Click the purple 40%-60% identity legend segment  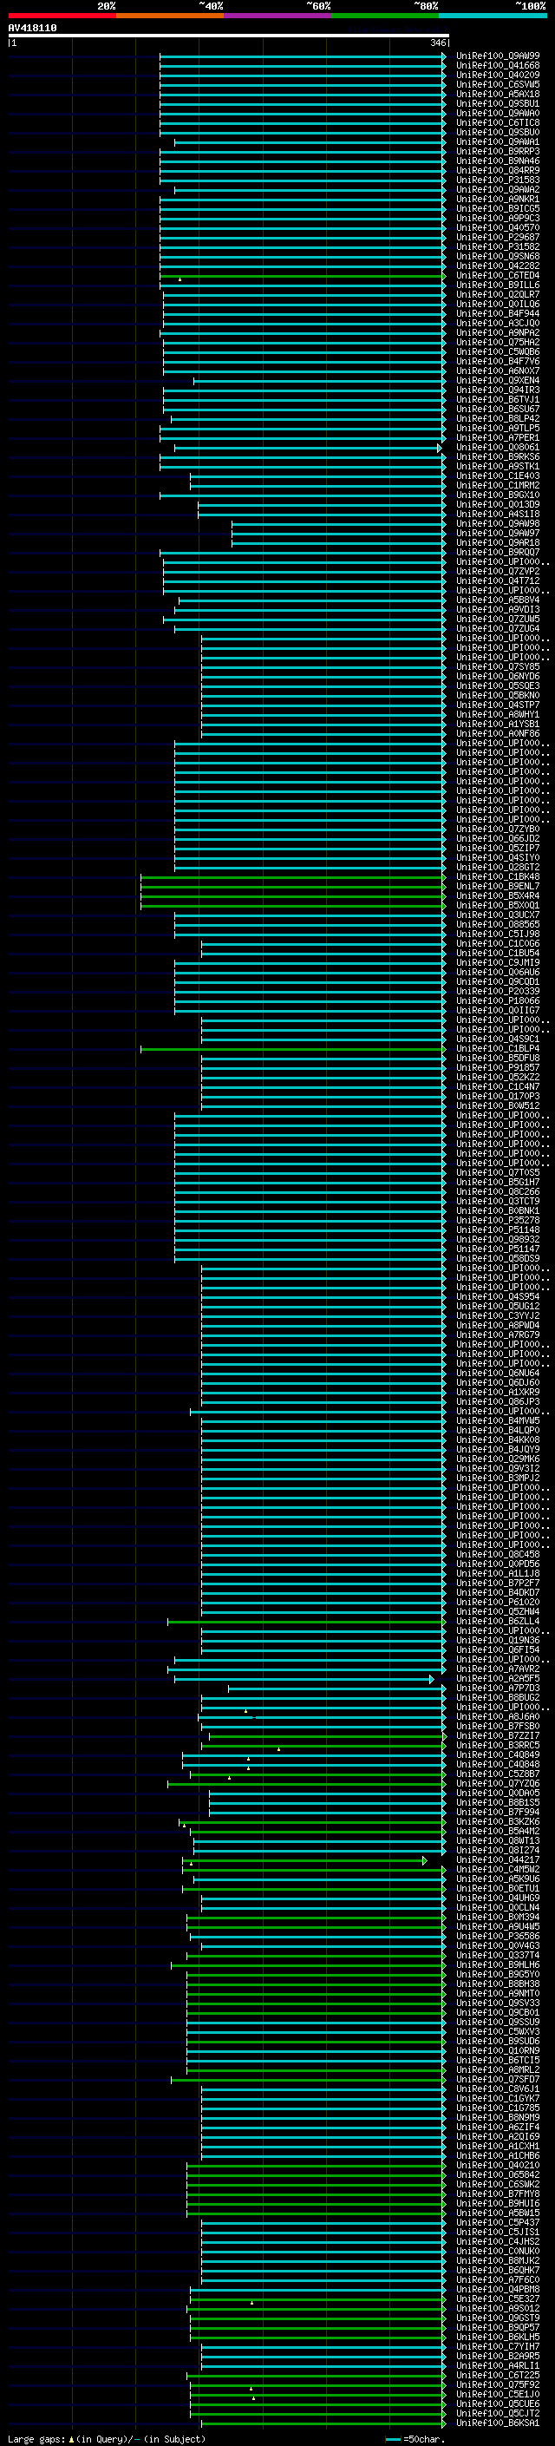click(277, 16)
